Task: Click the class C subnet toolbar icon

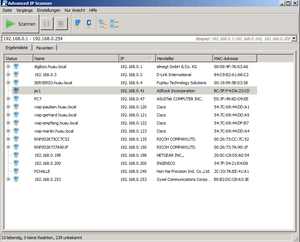Action: (x=89, y=24)
